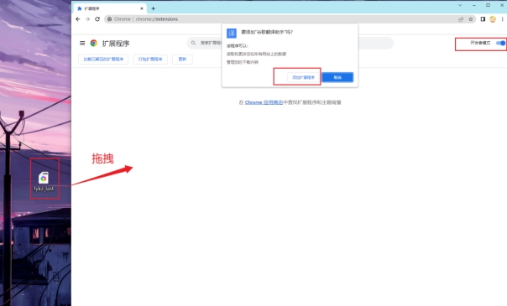
Task: Select the fykz_last file on the desktop
Action: [x=44, y=181]
